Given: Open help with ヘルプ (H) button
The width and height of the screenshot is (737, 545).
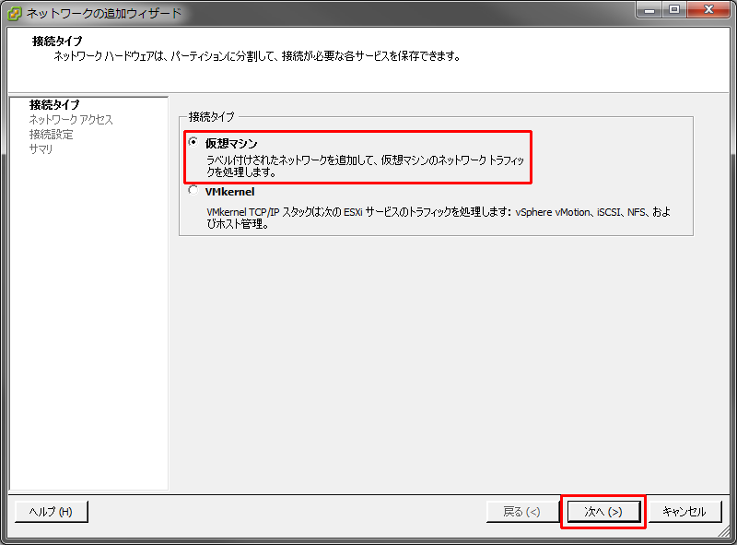Looking at the screenshot, I should click(x=52, y=512).
